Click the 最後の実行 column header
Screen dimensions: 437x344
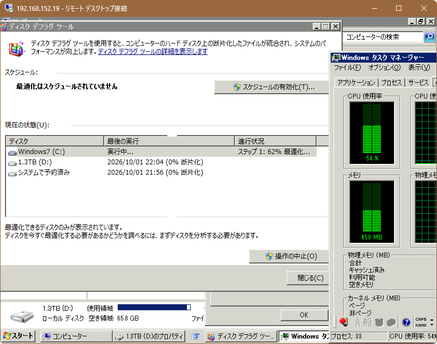pyautogui.click(x=169, y=141)
